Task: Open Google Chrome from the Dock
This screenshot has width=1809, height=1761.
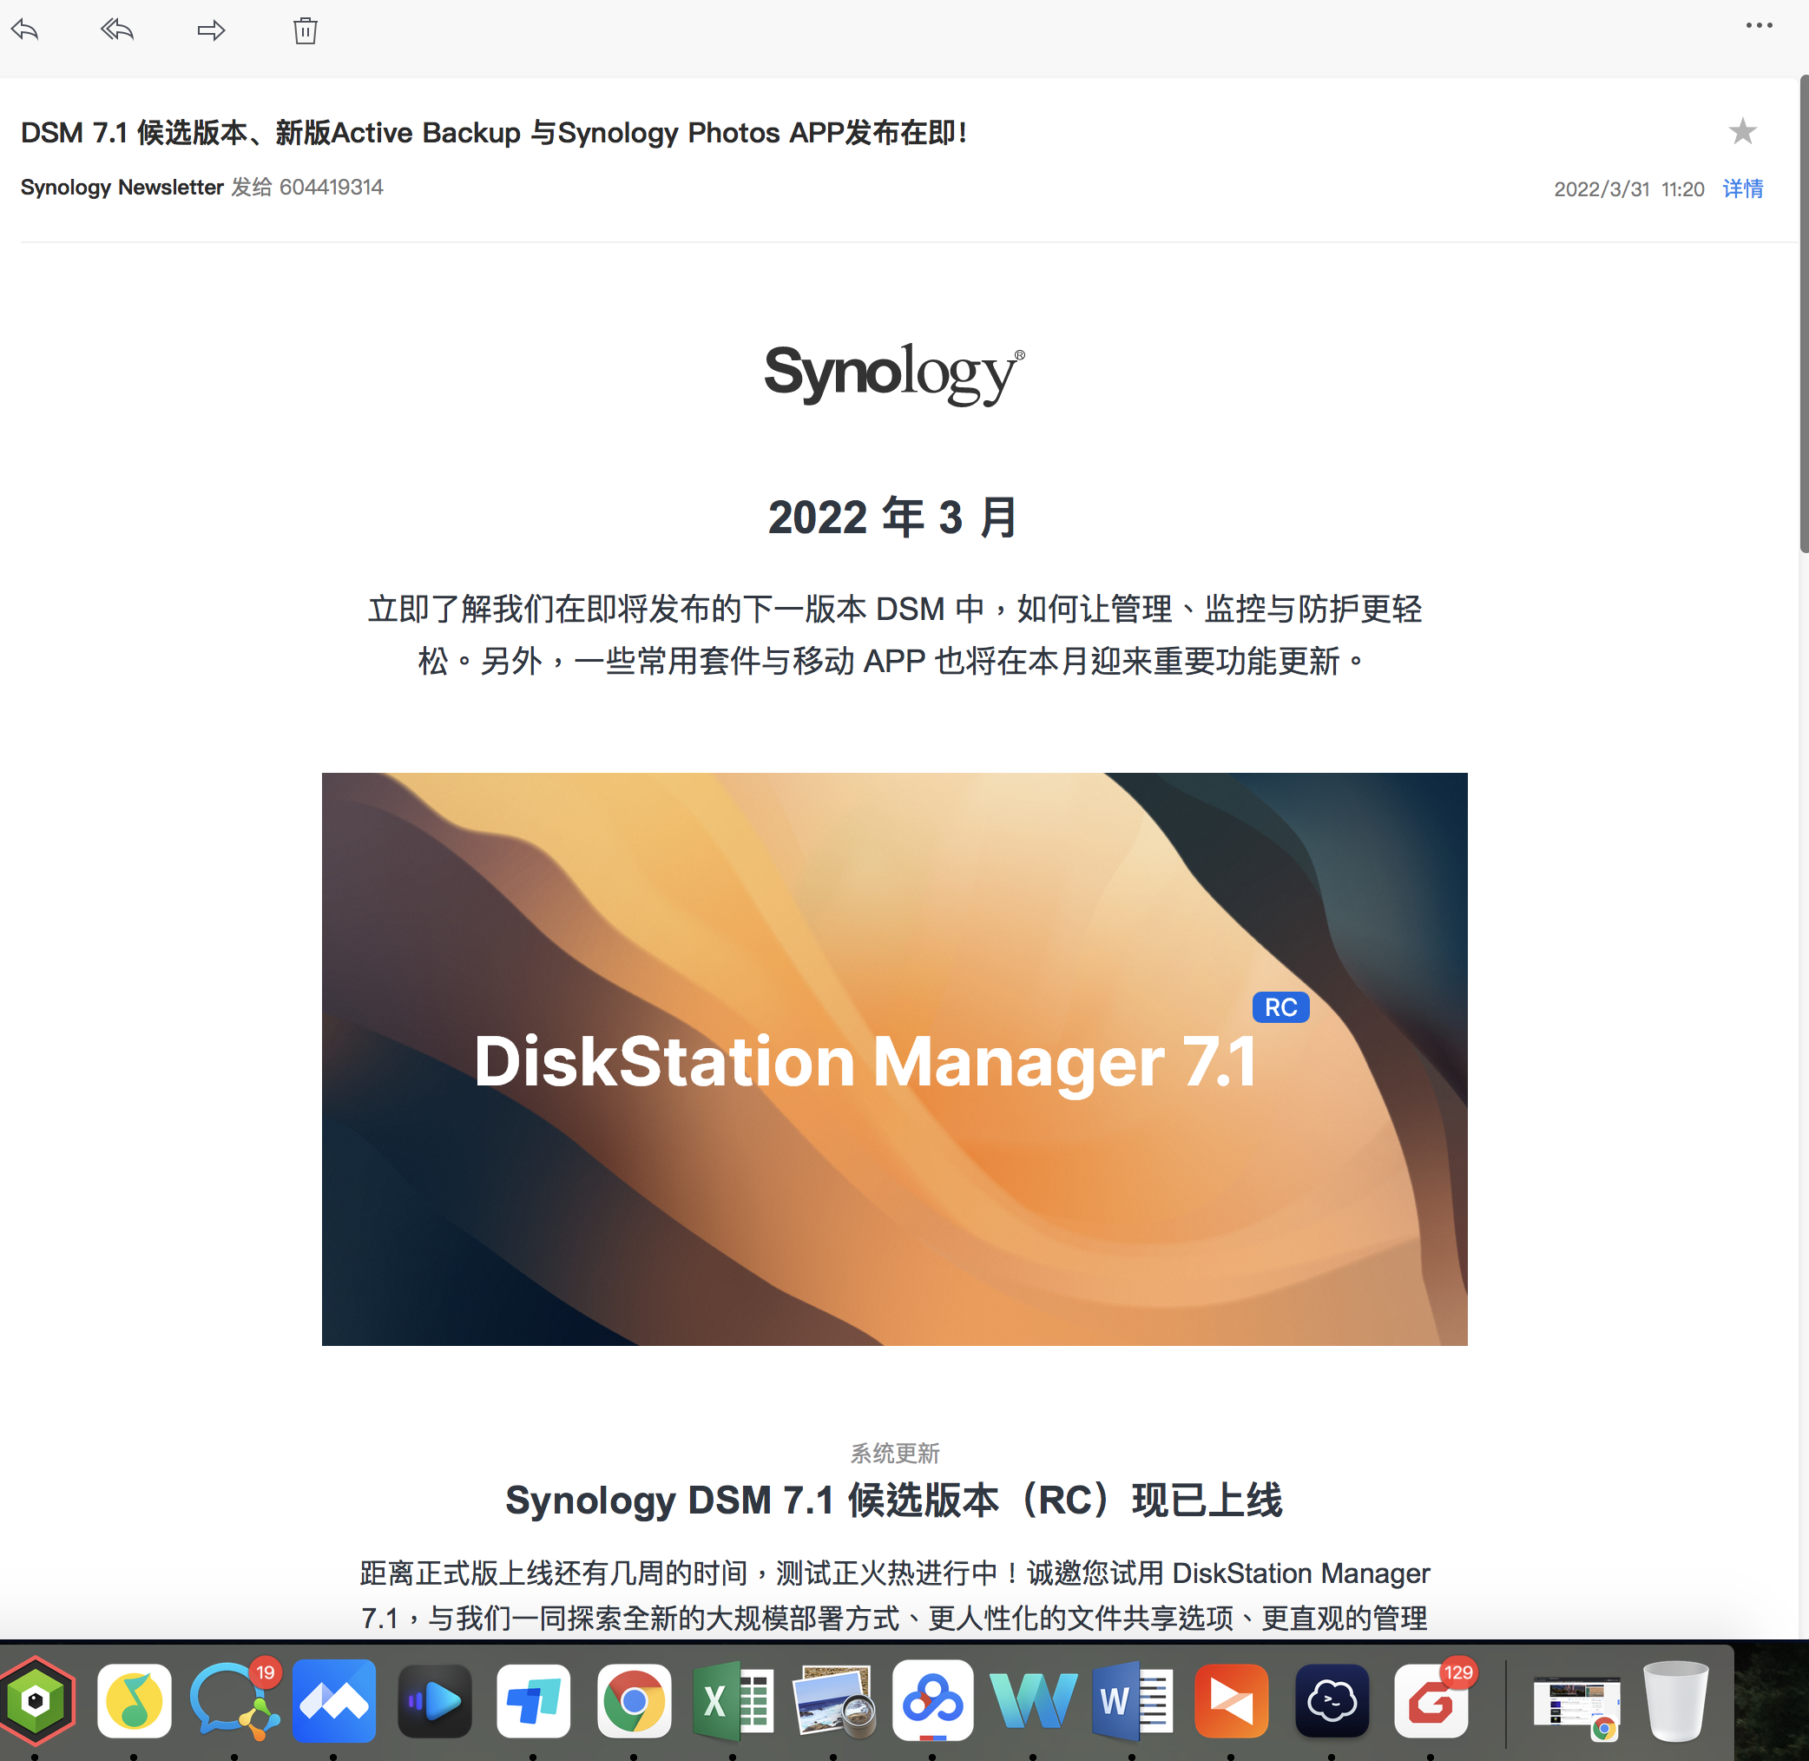Action: [635, 1701]
